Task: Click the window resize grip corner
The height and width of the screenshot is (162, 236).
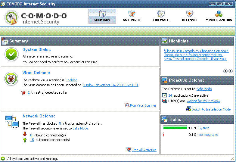Action: click(232, 159)
